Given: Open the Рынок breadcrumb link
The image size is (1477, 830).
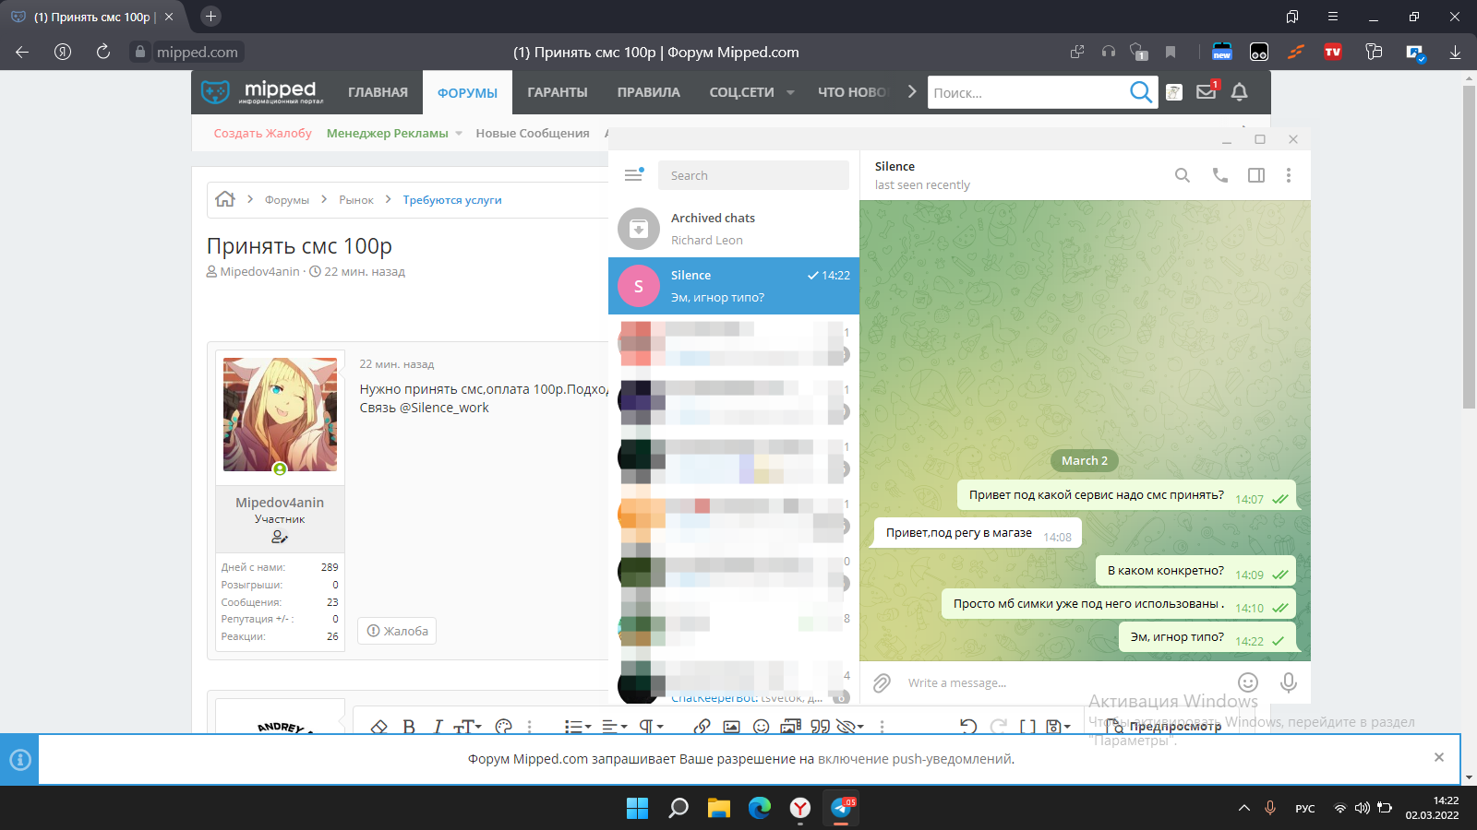Looking at the screenshot, I should point(356,200).
